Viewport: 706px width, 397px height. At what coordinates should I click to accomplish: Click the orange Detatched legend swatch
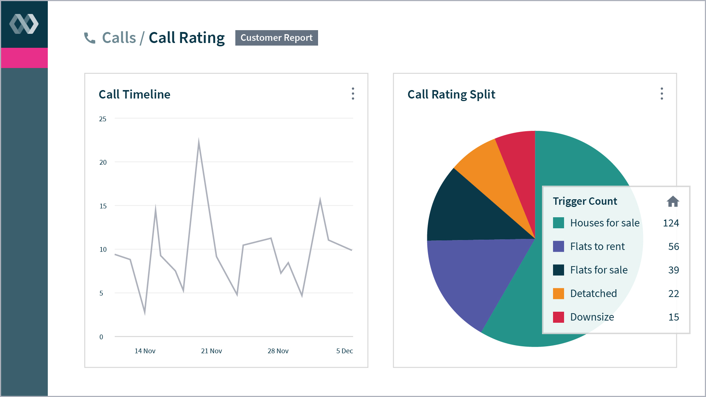pos(558,293)
